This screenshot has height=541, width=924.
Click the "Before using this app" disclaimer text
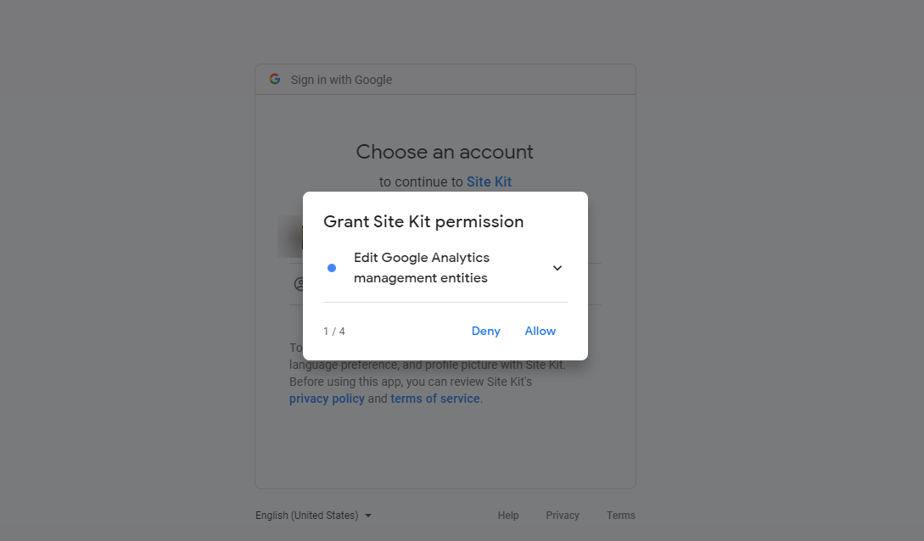click(410, 382)
